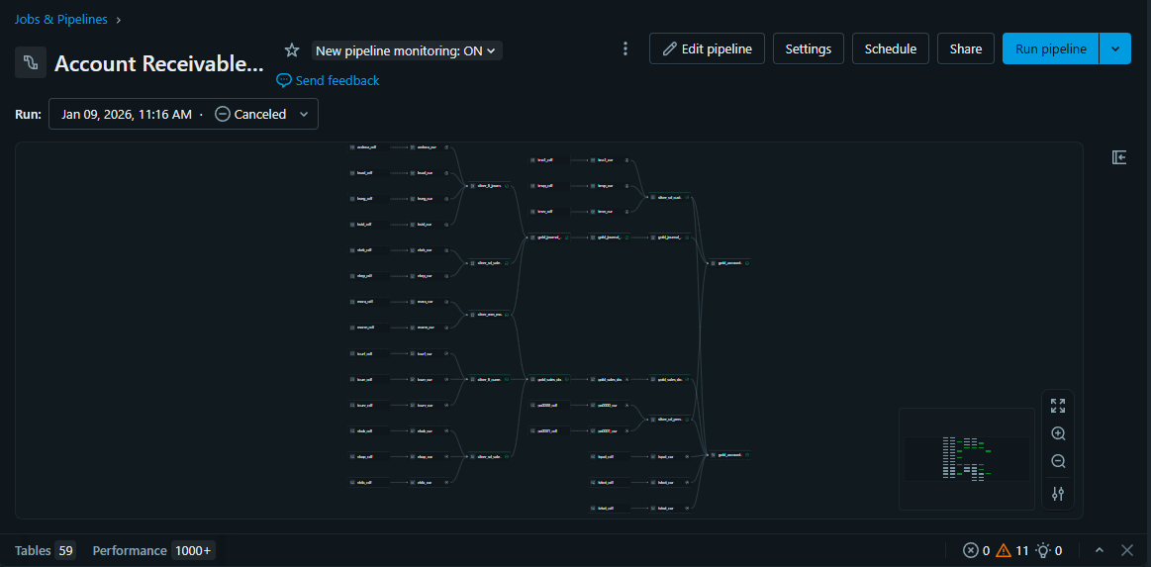
Task: Zoom out of the pipeline graph
Action: tap(1058, 461)
